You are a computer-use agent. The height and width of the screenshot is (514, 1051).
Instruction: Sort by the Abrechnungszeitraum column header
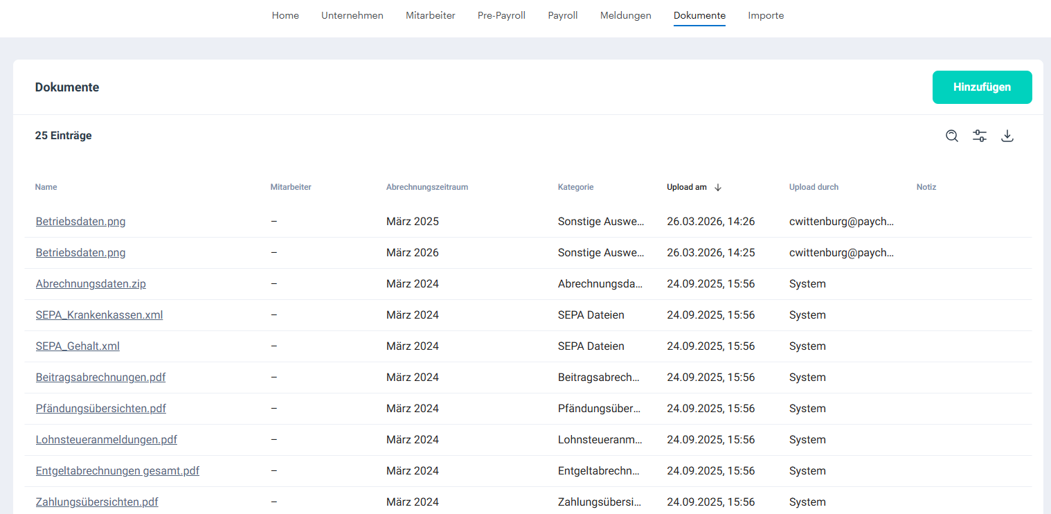click(426, 187)
